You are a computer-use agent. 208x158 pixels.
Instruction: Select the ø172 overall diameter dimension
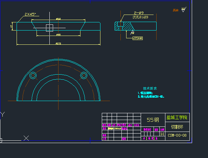[59, 43]
